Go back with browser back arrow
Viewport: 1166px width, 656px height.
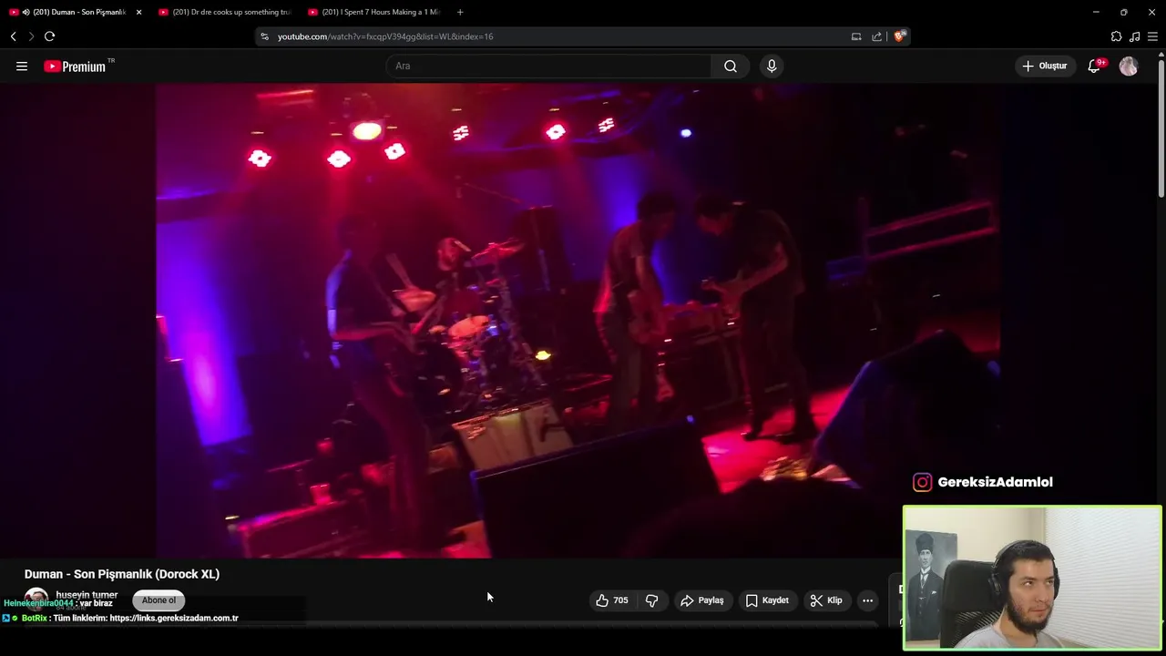coord(14,36)
